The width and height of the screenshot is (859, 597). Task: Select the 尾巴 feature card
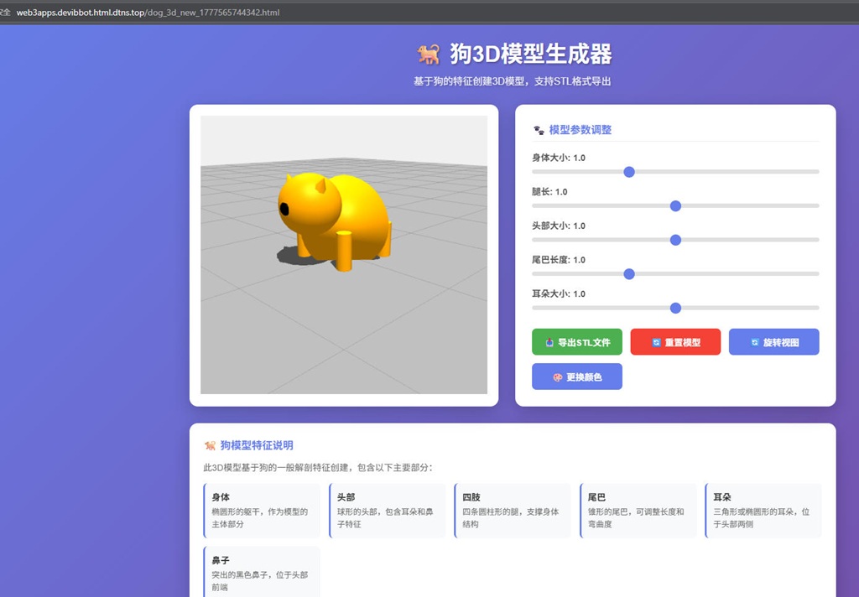click(638, 511)
